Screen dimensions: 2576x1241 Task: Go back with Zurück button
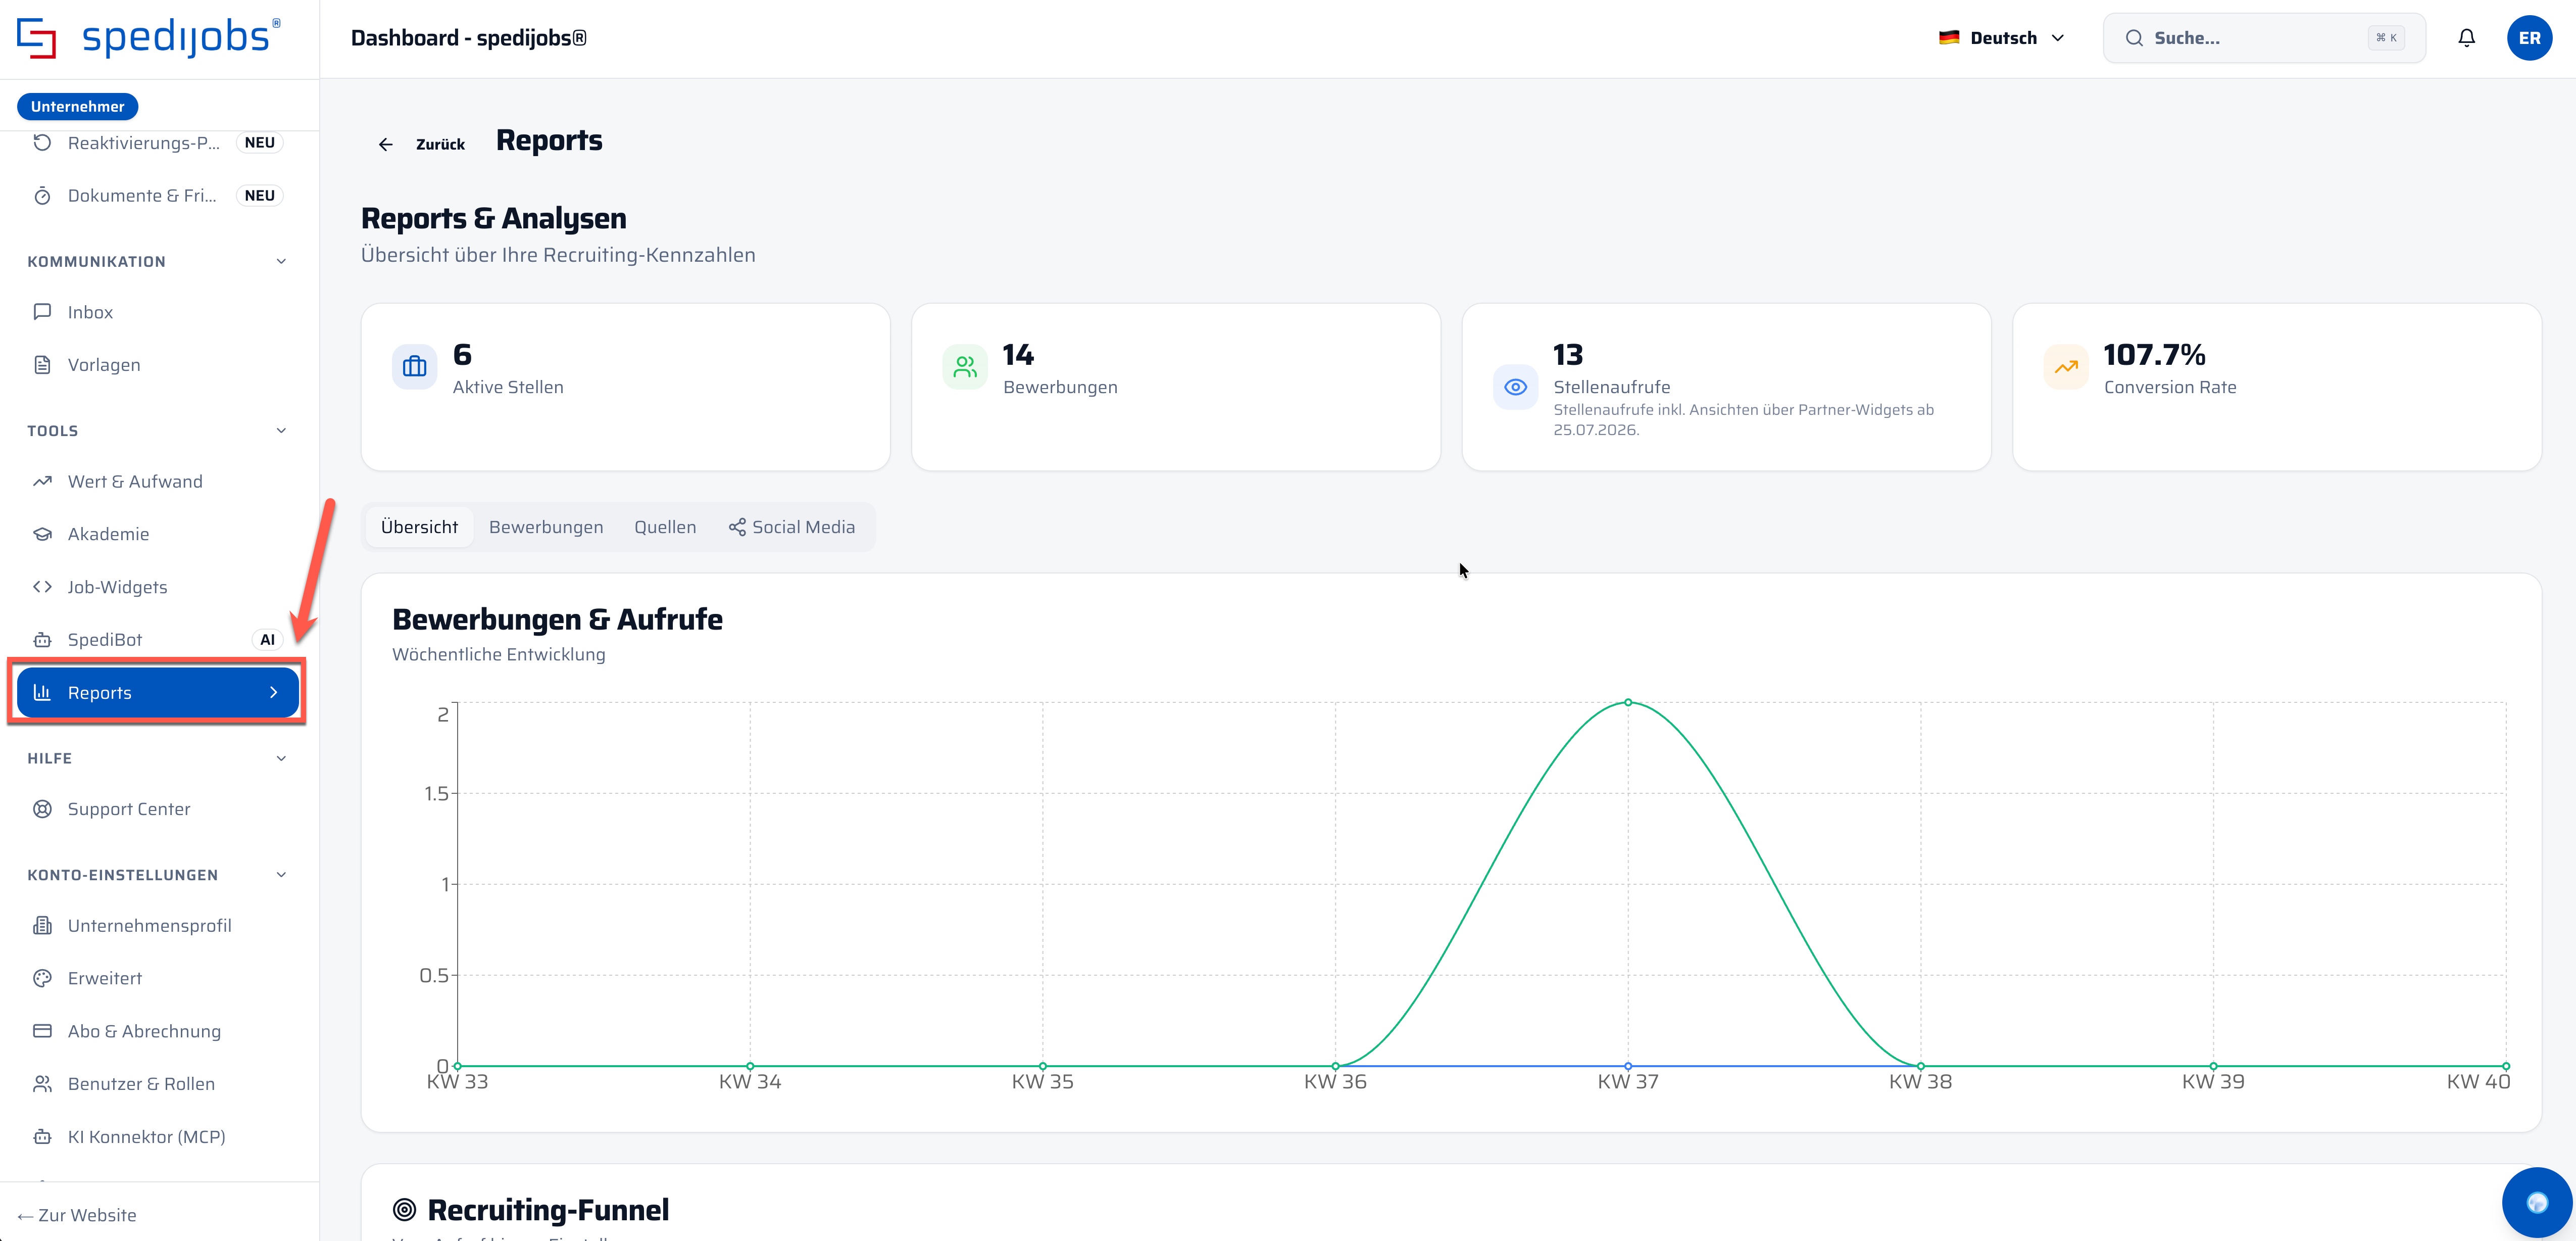pos(421,145)
